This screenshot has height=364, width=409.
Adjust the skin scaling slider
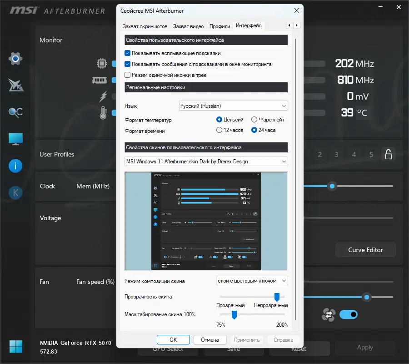pos(234,315)
